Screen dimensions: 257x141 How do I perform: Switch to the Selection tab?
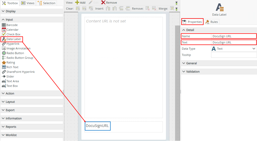click(46, 3)
